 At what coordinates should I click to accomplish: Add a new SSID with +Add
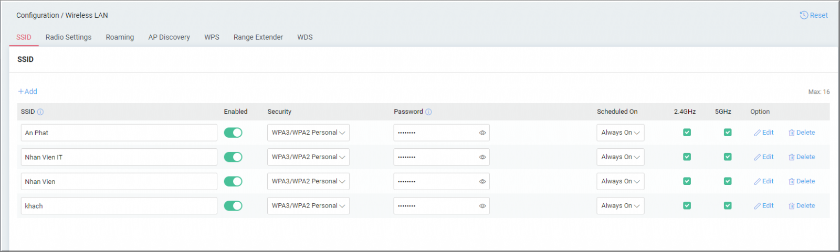click(x=28, y=91)
